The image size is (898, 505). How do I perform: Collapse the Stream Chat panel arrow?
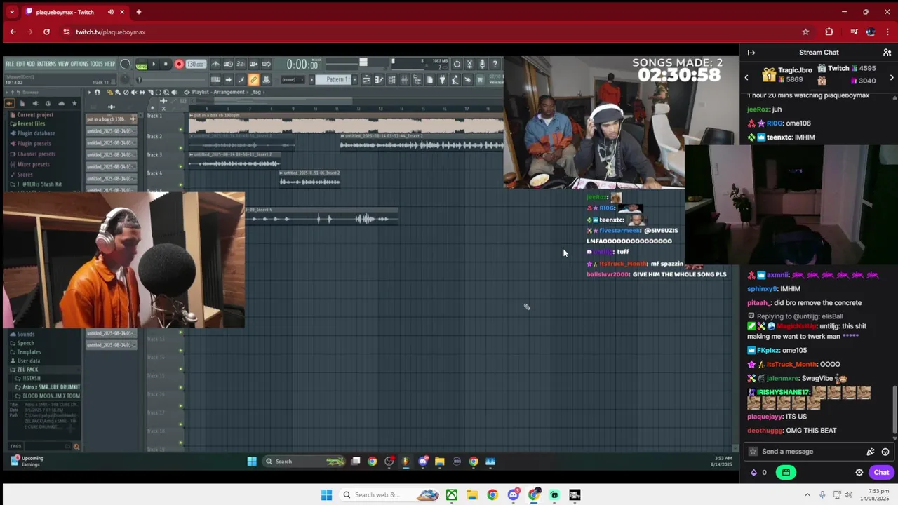(751, 53)
